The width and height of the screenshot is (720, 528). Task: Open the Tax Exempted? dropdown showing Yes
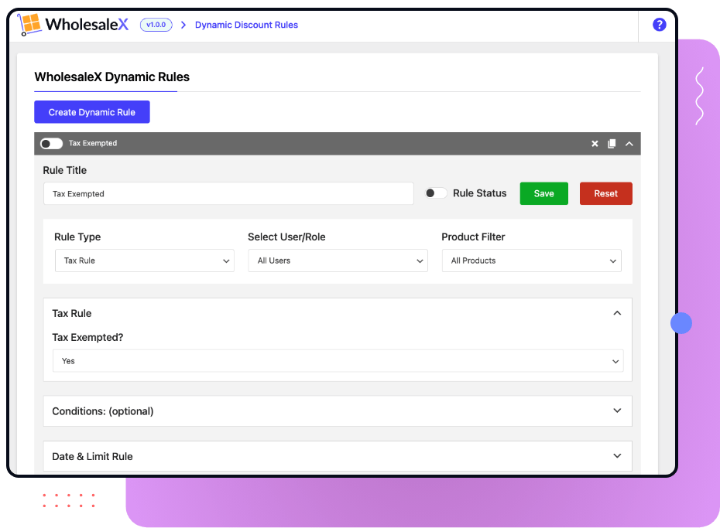(338, 361)
